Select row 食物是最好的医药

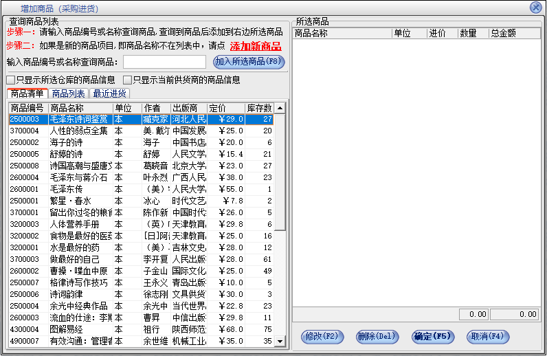[141, 236]
